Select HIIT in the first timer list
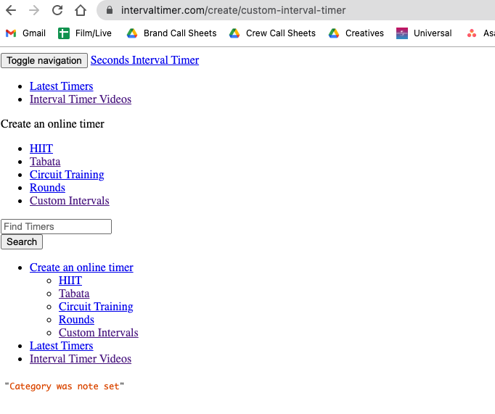This screenshot has width=495, height=414. click(41, 148)
